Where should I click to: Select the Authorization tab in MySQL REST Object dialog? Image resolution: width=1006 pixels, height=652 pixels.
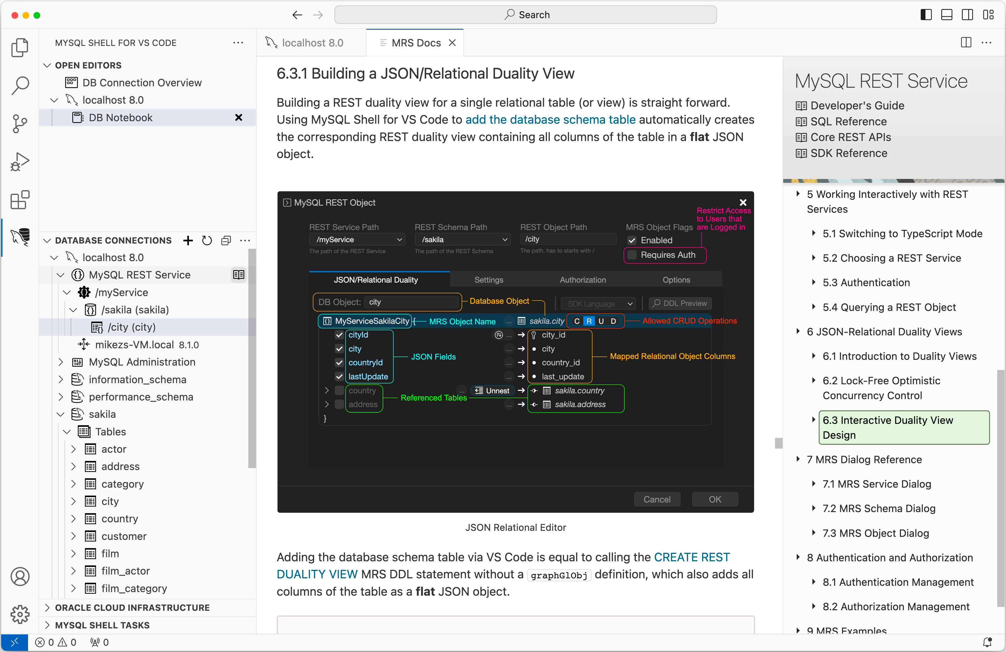(x=582, y=279)
